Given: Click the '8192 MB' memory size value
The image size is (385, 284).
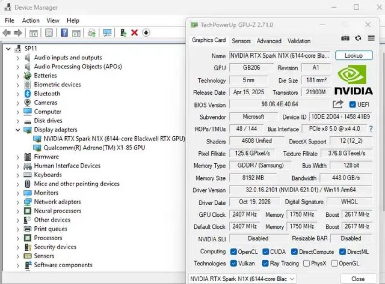Looking at the screenshot, I should 253,178.
